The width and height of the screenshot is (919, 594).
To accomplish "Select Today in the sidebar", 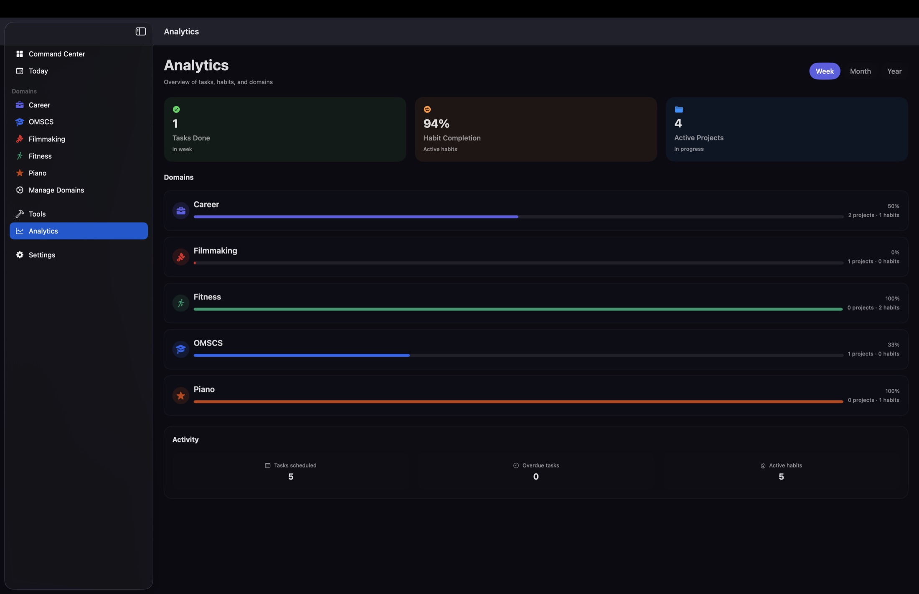I will tap(38, 71).
